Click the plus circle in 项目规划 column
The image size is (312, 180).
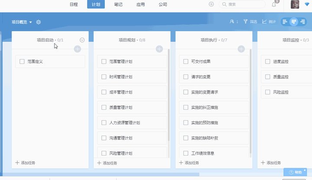159,49
